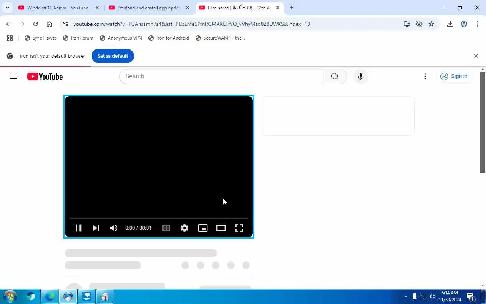Mute the video volume
This screenshot has width=486, height=304.
(114, 228)
